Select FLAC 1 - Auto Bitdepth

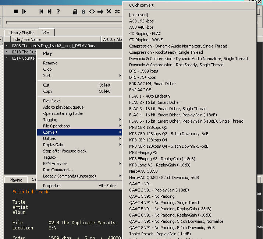[x=189, y=96]
